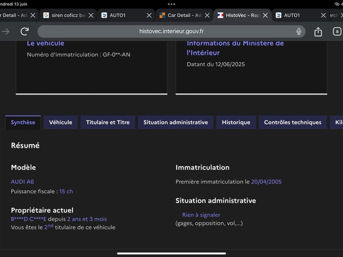Click the HistoVec tab's French flag favicon
The width and height of the screenshot is (343, 257).
coord(220,15)
